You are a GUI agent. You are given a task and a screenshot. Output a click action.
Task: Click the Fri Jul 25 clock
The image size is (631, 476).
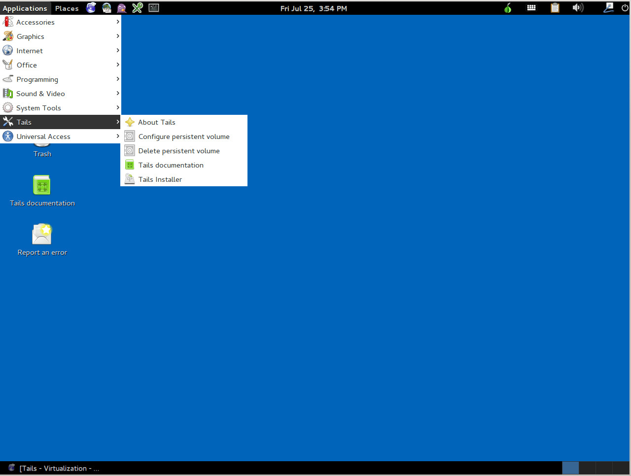click(x=314, y=8)
